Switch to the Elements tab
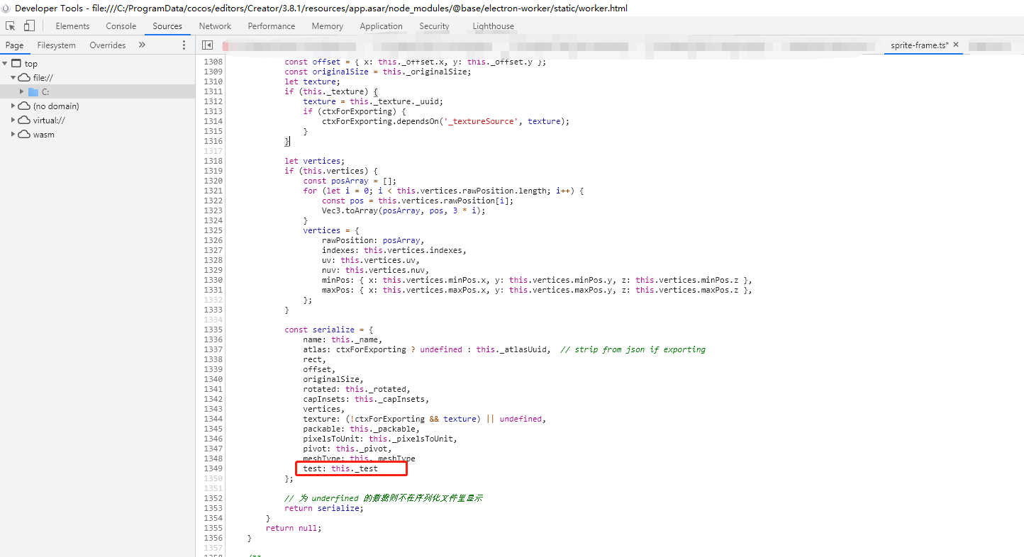Viewport: 1024px width, 557px height. pos(72,26)
